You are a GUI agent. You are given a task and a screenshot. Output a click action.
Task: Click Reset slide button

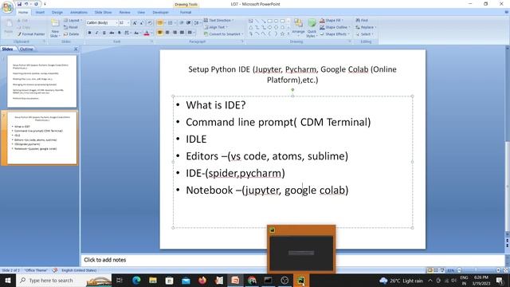coord(71,27)
